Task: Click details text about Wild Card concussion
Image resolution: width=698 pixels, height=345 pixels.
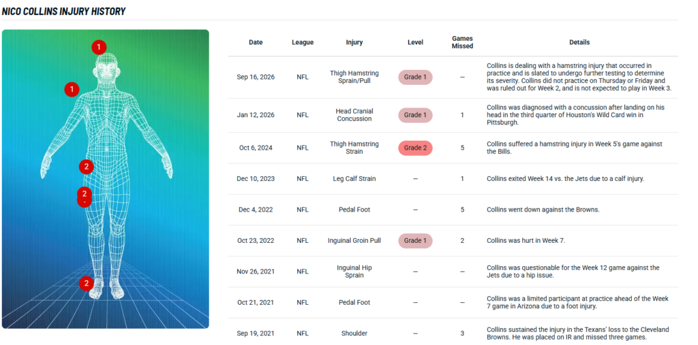Action: [575, 115]
